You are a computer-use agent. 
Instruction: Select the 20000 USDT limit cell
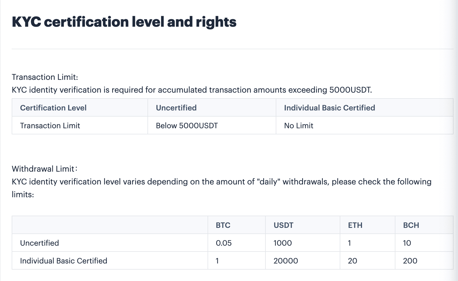(285, 261)
